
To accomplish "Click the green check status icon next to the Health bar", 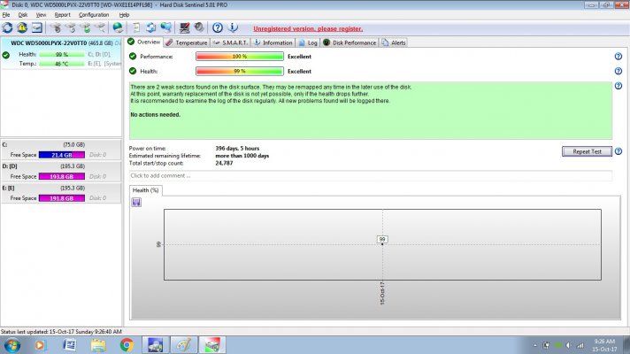I will 133,71.
